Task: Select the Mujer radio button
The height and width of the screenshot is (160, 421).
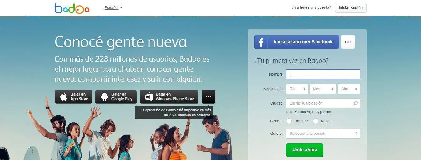Action: (x=316, y=121)
